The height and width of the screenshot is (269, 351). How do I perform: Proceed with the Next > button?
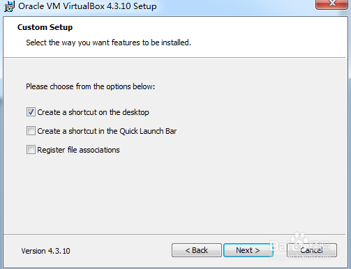(x=248, y=250)
